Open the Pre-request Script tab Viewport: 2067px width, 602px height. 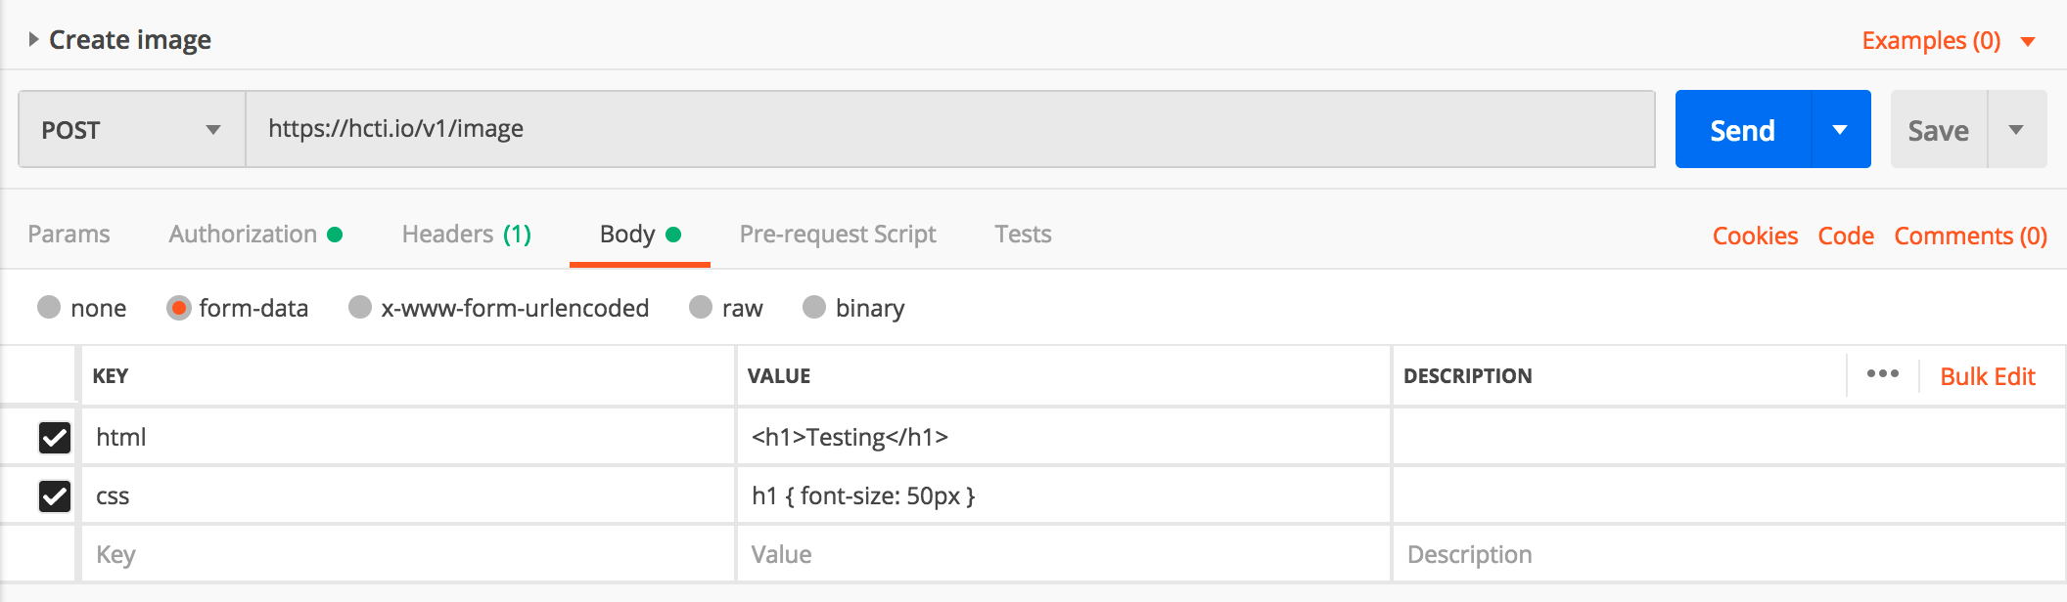pyautogui.click(x=838, y=235)
